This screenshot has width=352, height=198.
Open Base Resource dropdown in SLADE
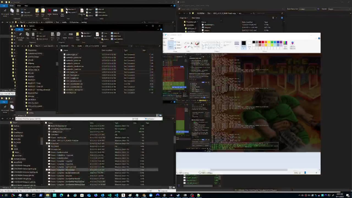(x=307, y=9)
